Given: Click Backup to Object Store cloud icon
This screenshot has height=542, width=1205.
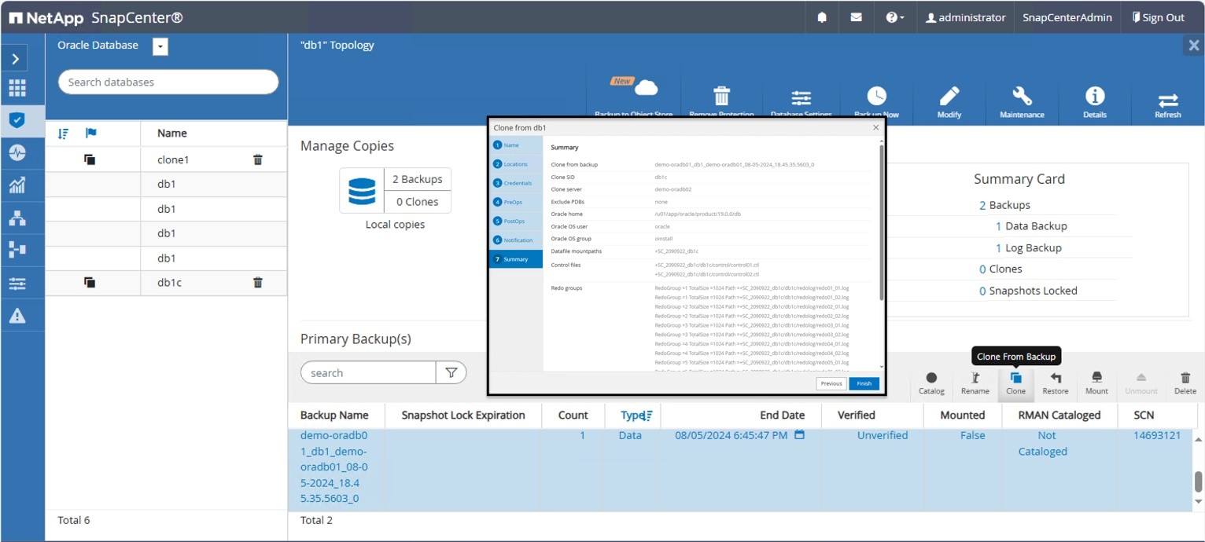Looking at the screenshot, I should (x=645, y=87).
